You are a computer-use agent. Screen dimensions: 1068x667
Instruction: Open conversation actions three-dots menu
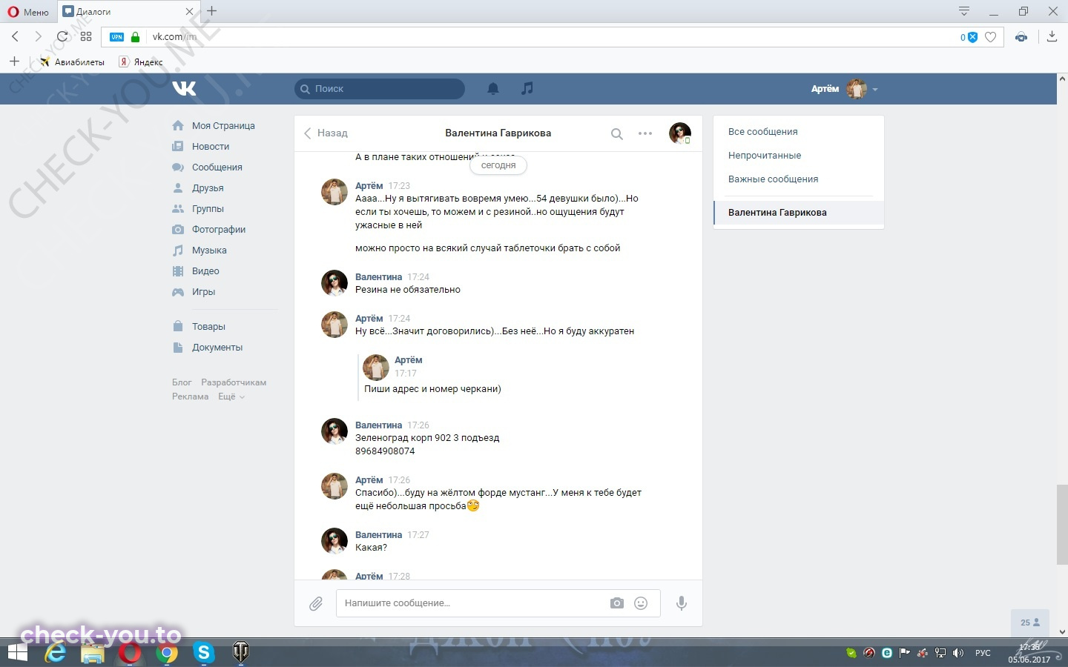[645, 133]
